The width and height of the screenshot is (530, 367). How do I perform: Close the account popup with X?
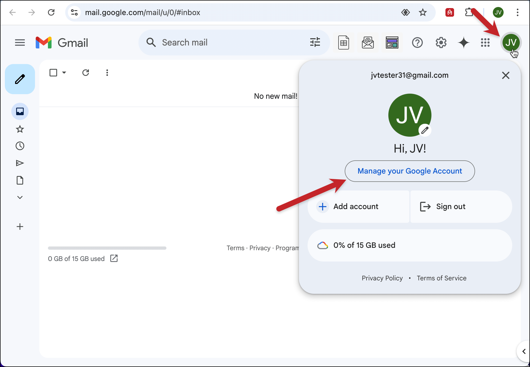[x=506, y=75]
